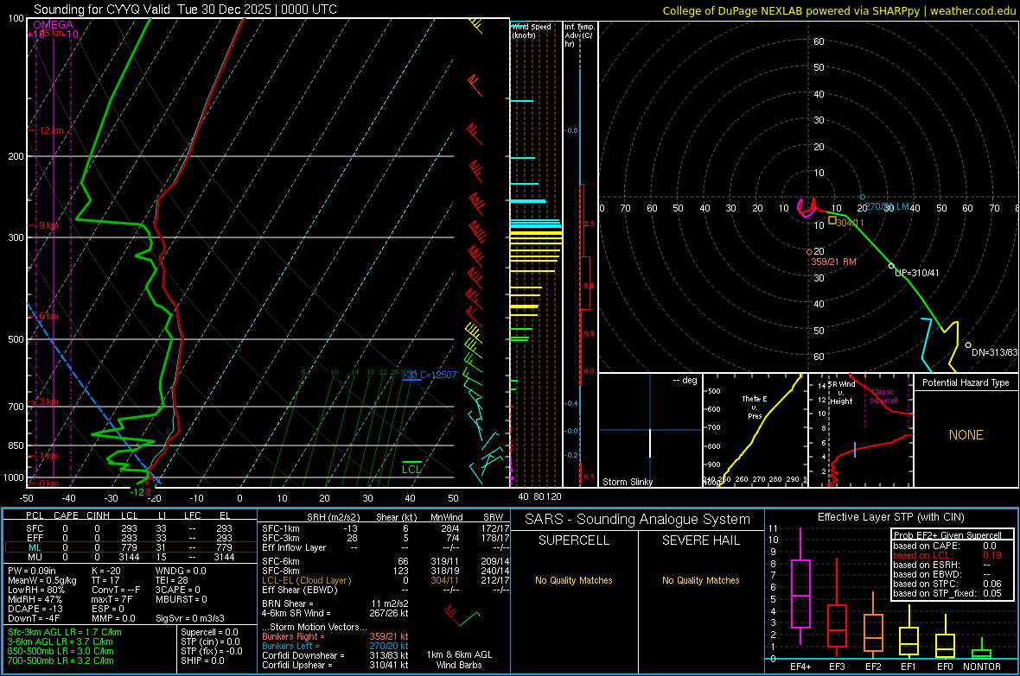Select the orange EF2 box plot
Screen dimensions: 1020x676
[873, 625]
